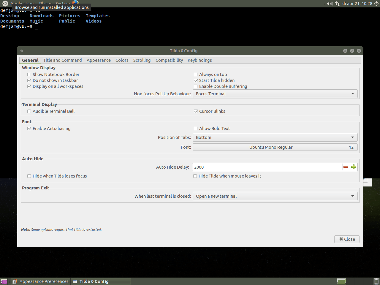Expand the Position of Tabs dropdown

pos(275,137)
